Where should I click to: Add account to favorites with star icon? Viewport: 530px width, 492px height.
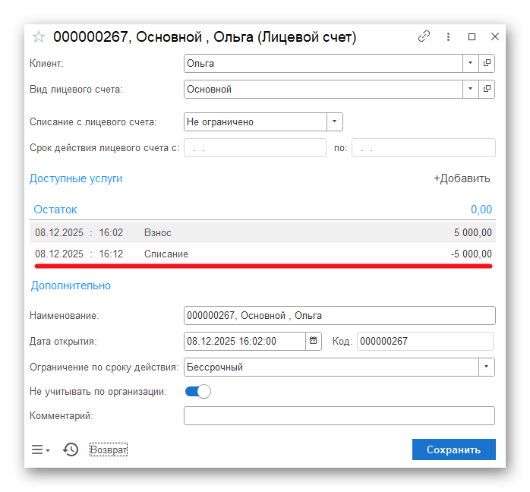(39, 37)
